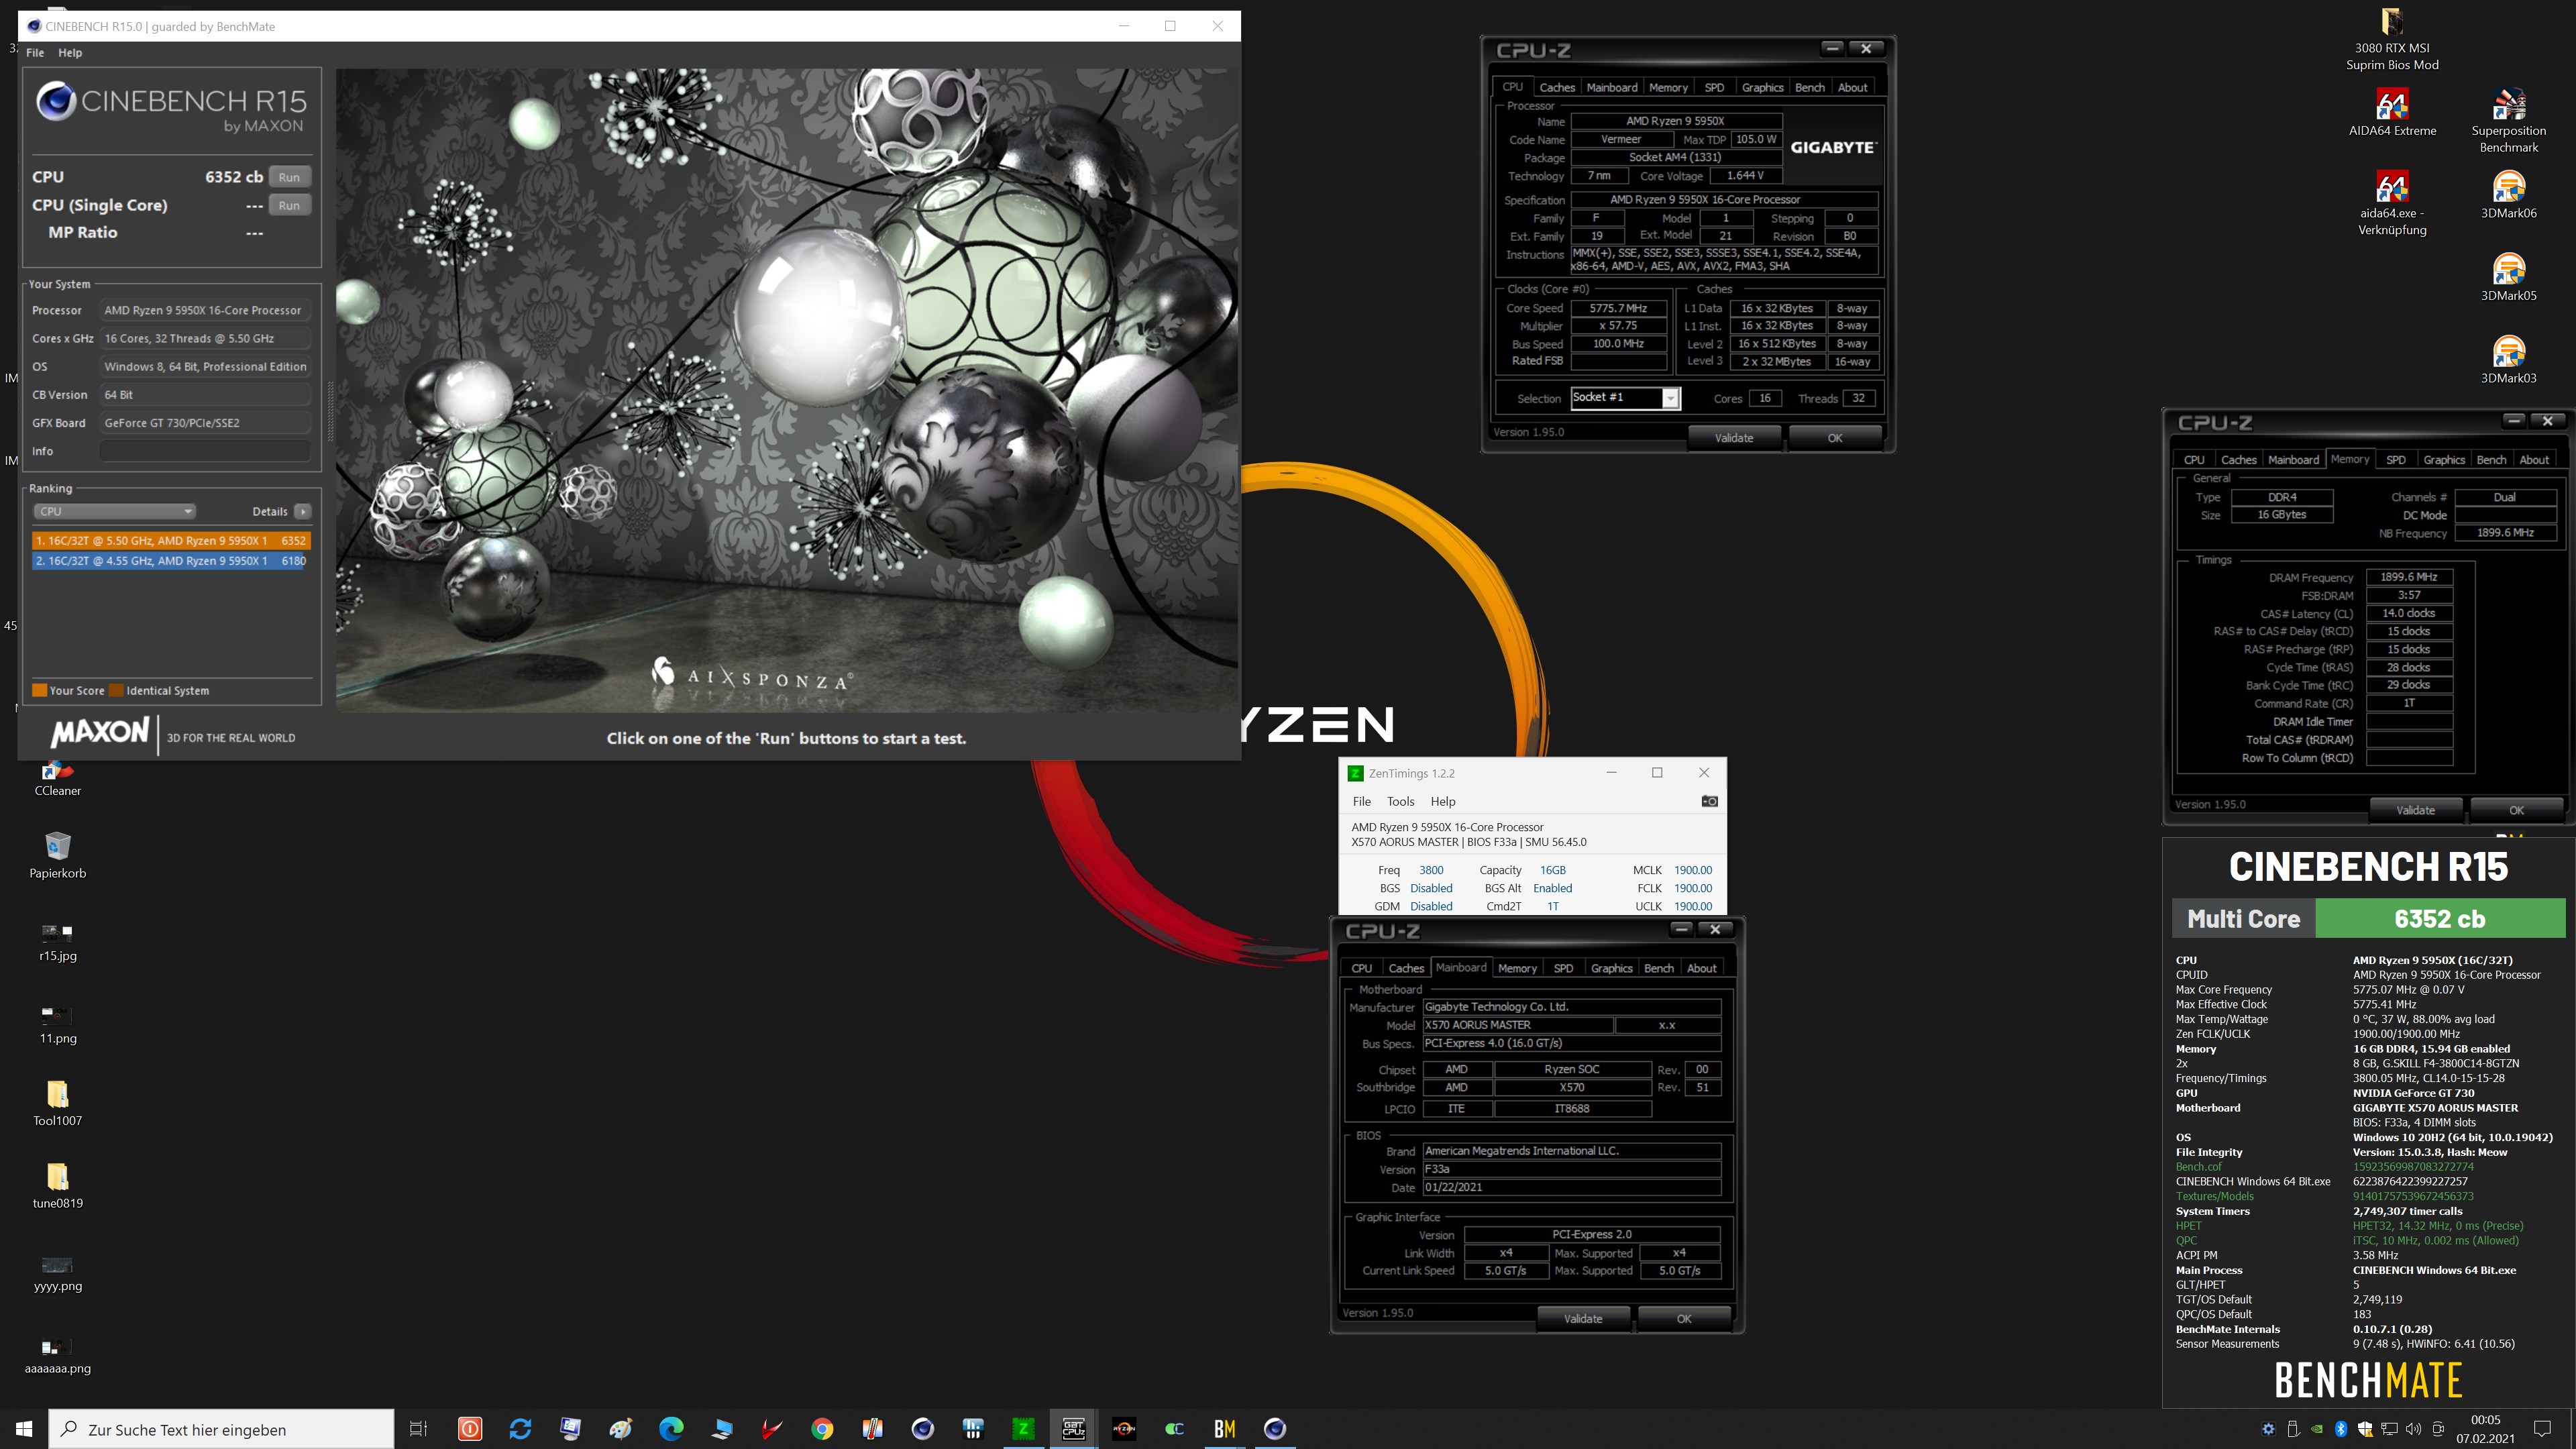The width and height of the screenshot is (2576, 1449).
Task: Switch to Caches tab in top CPU-Z window
Action: coord(1556,87)
